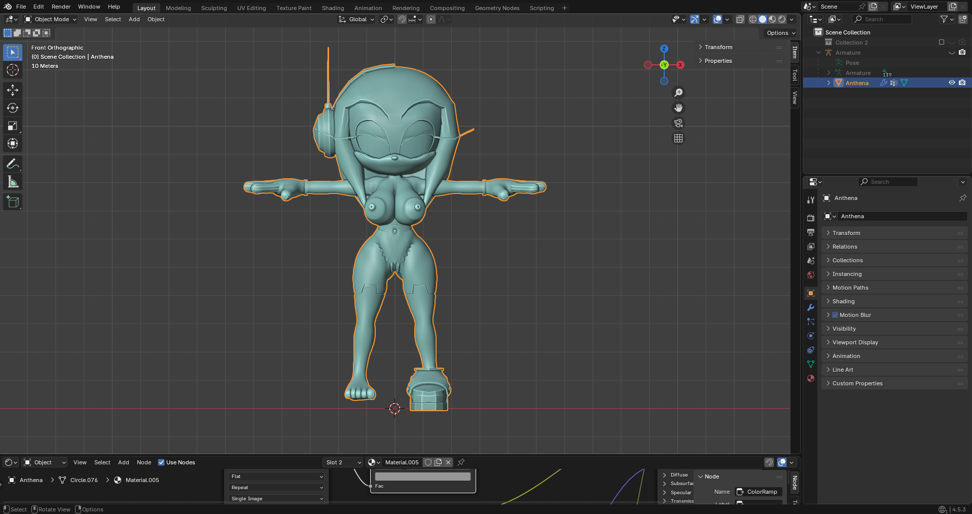972x514 pixels.
Task: Open the viewport Options popover
Action: pos(781,33)
